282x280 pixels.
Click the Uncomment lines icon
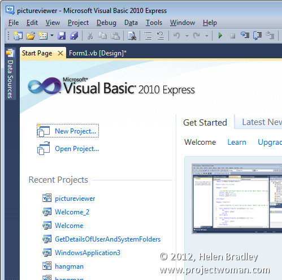(x=160, y=36)
